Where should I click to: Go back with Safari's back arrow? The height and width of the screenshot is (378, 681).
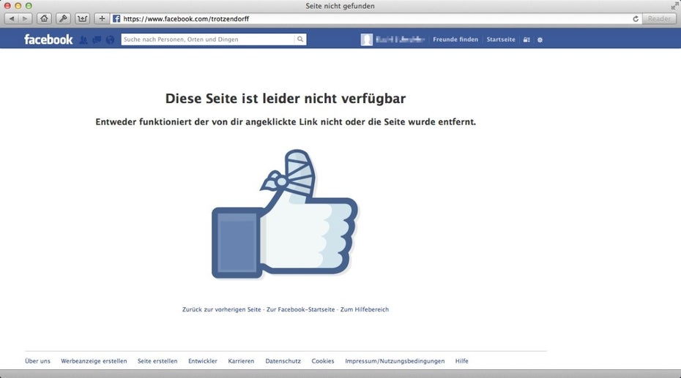12,18
